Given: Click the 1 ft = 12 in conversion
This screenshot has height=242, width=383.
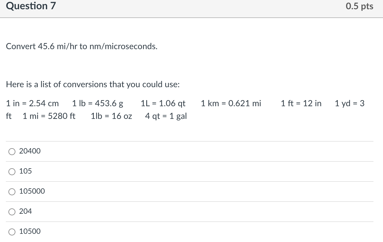Looking at the screenshot, I should (x=301, y=103).
